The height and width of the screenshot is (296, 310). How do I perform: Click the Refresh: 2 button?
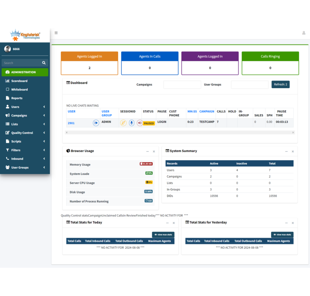(280, 84)
